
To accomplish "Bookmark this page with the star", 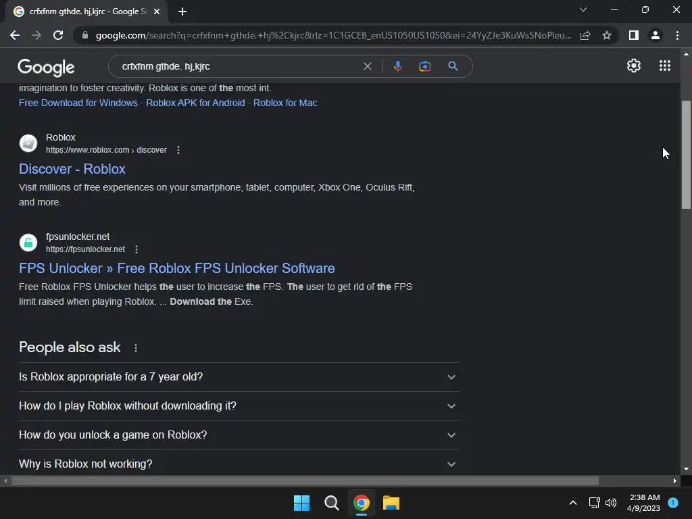I will (607, 35).
